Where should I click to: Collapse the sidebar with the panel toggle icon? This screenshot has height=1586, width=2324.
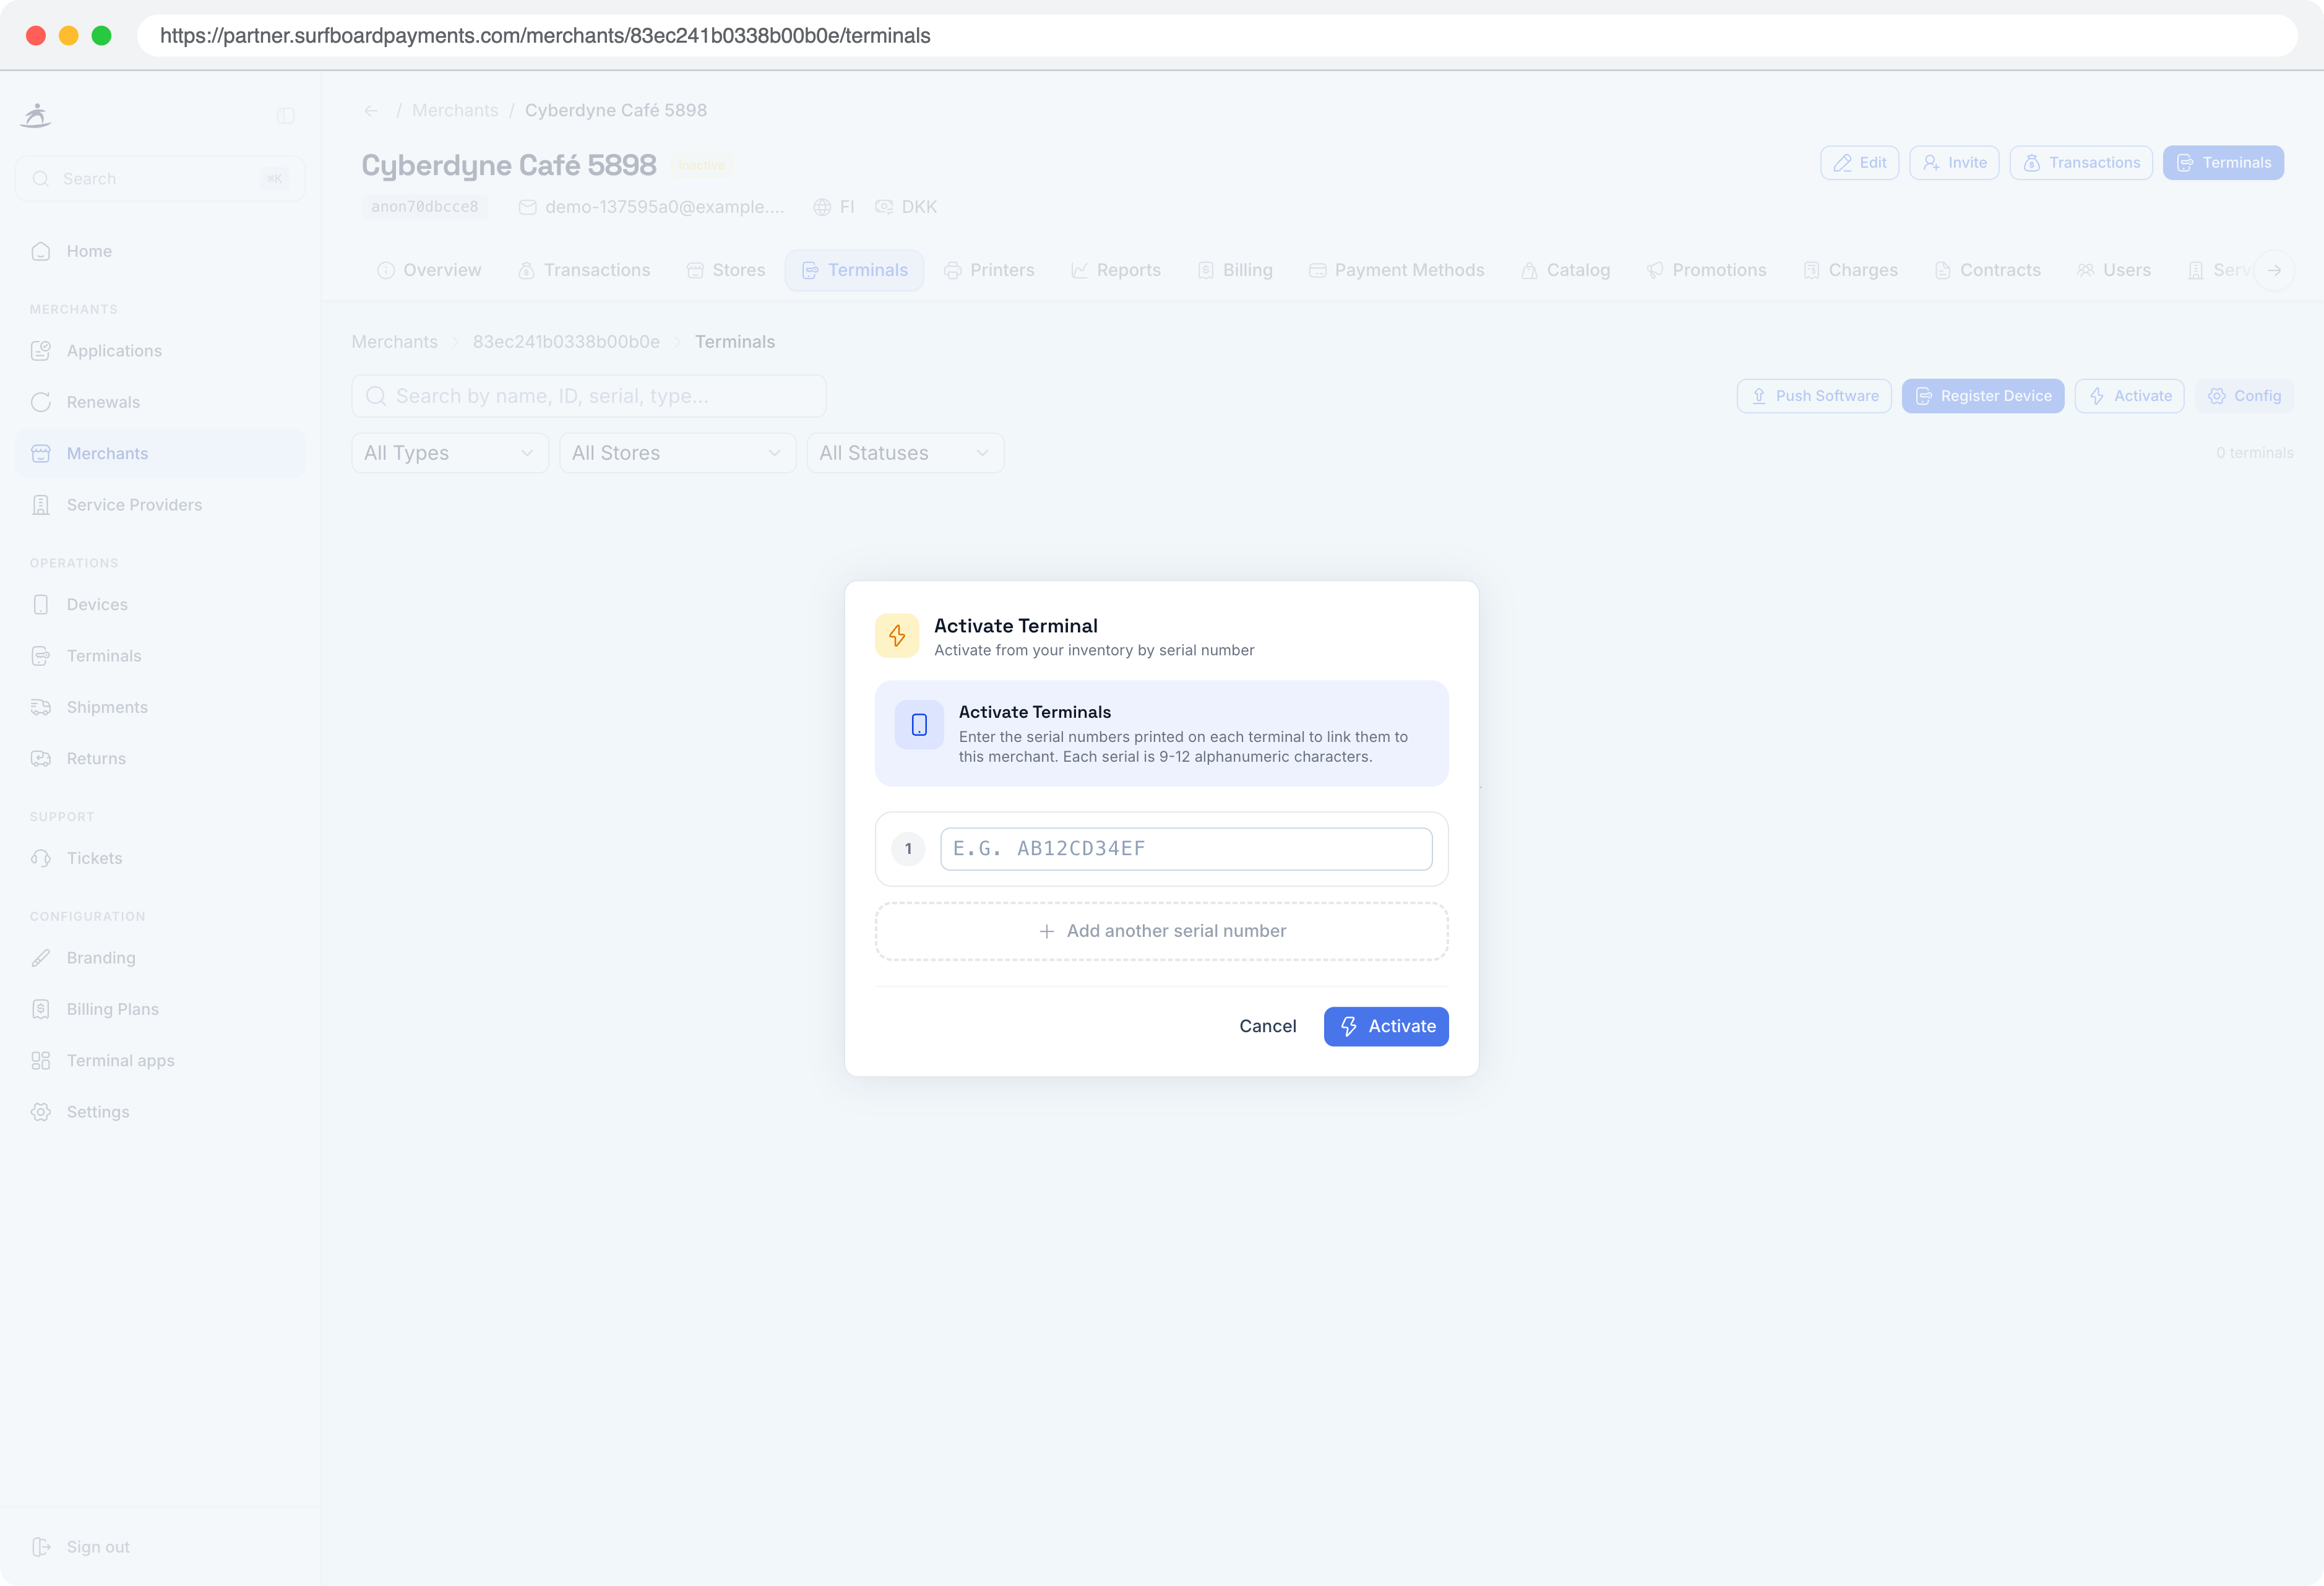click(286, 116)
